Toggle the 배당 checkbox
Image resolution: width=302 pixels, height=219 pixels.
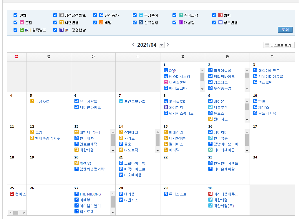(95, 23)
